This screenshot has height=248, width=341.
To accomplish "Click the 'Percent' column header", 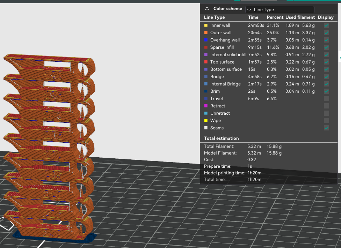I will tap(275, 17).
